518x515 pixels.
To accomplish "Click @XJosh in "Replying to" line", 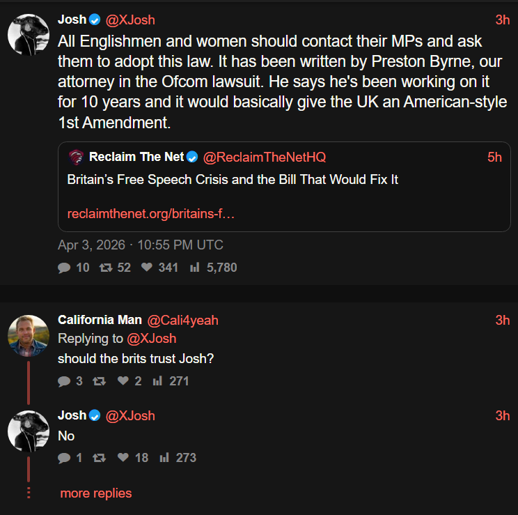I will (x=151, y=339).
